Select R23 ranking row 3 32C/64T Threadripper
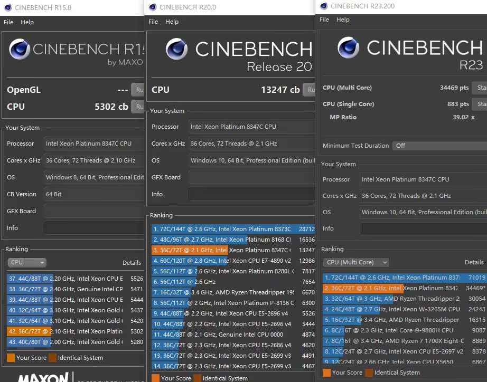This screenshot has width=487, height=382. (405, 299)
